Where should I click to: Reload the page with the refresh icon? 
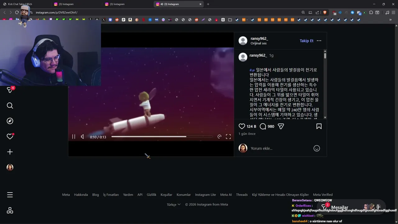pyautogui.click(x=17, y=12)
